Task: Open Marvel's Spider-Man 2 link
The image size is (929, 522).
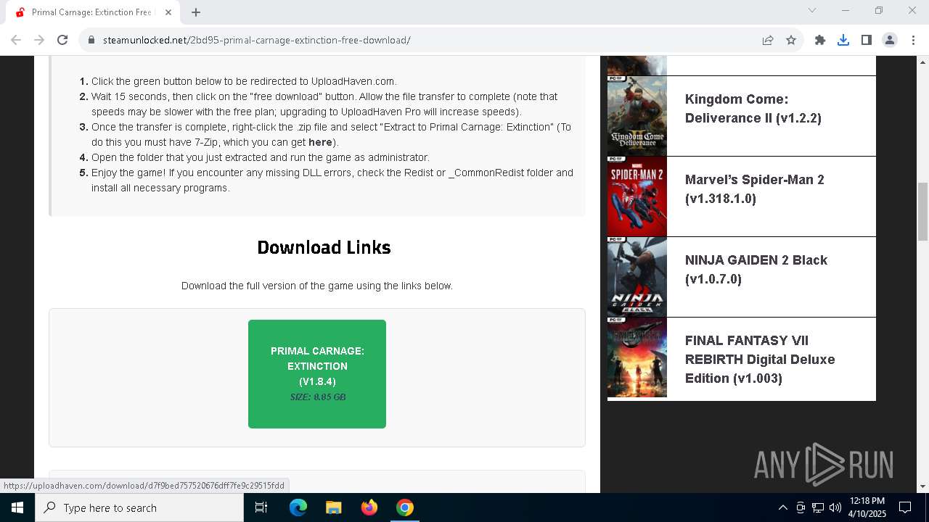Action: tap(755, 189)
